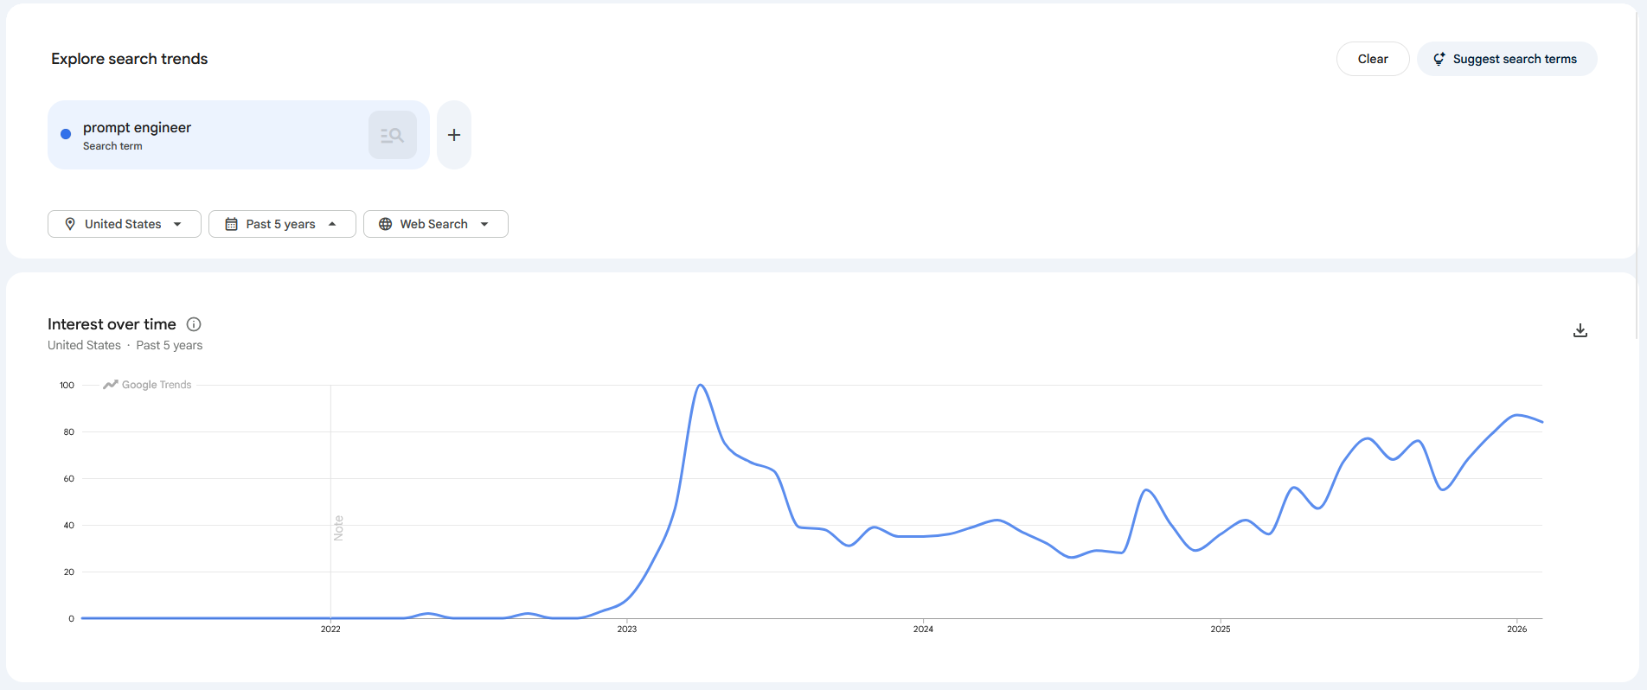Image resolution: width=1647 pixels, height=690 pixels.
Task: Click the blue dot next to prompt engineer
Action: point(66,134)
